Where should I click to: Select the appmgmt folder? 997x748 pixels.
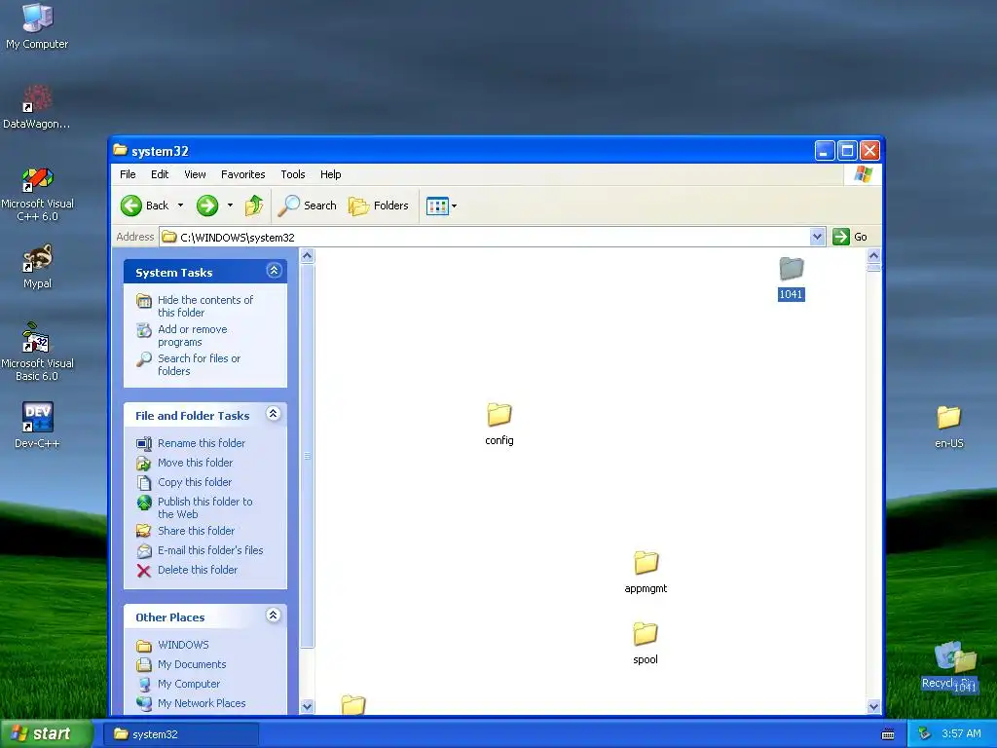pos(646,573)
